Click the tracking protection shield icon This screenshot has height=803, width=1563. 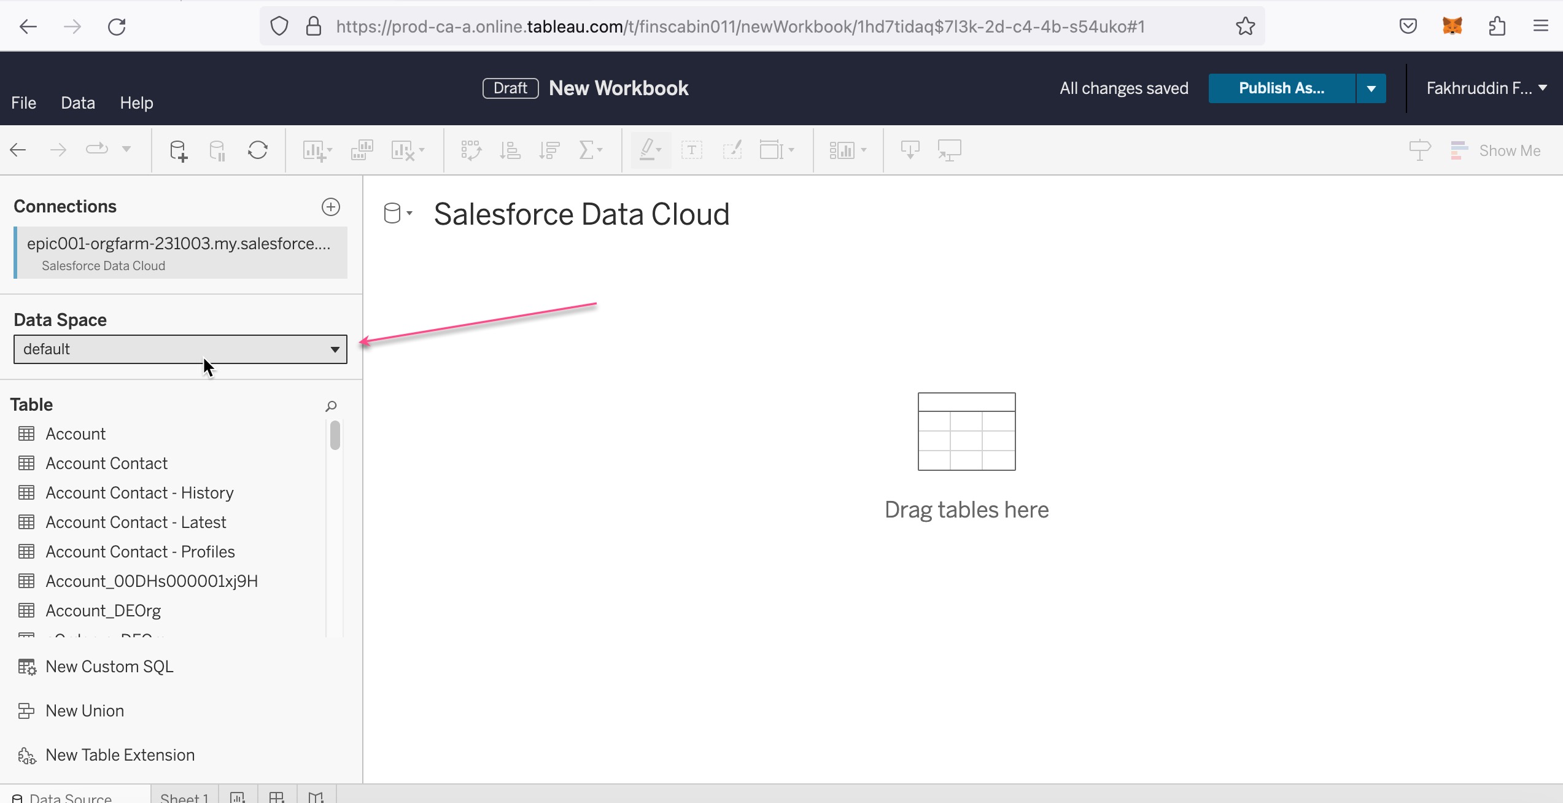pyautogui.click(x=279, y=26)
